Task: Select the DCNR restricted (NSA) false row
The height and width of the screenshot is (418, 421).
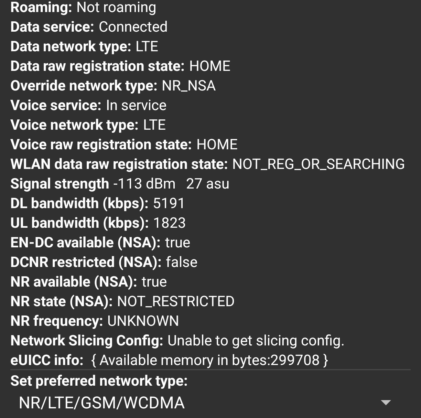Action: [x=104, y=262]
